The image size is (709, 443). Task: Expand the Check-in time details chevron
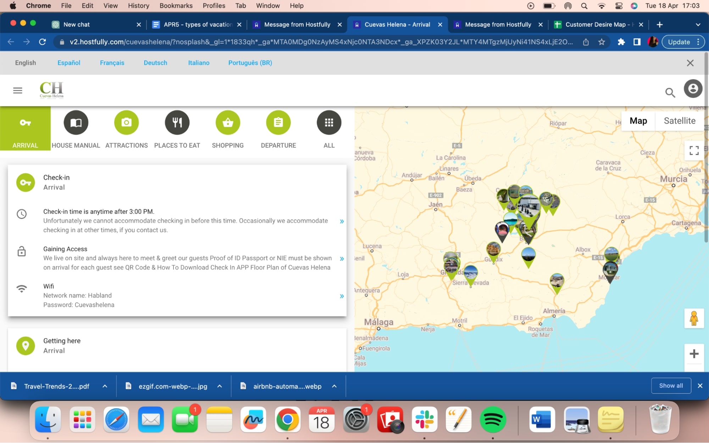342,221
